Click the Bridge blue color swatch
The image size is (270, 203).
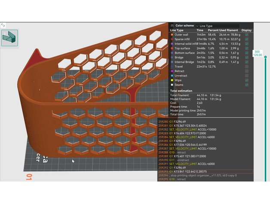tap(172, 57)
